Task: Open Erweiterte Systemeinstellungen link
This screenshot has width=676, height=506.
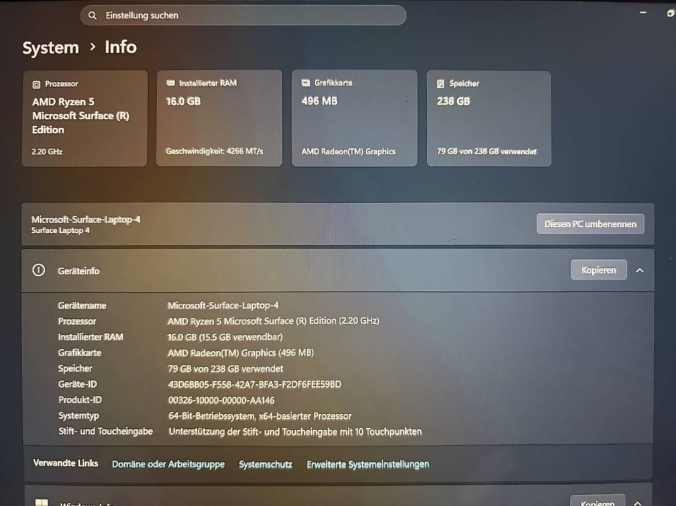Action: 368,464
